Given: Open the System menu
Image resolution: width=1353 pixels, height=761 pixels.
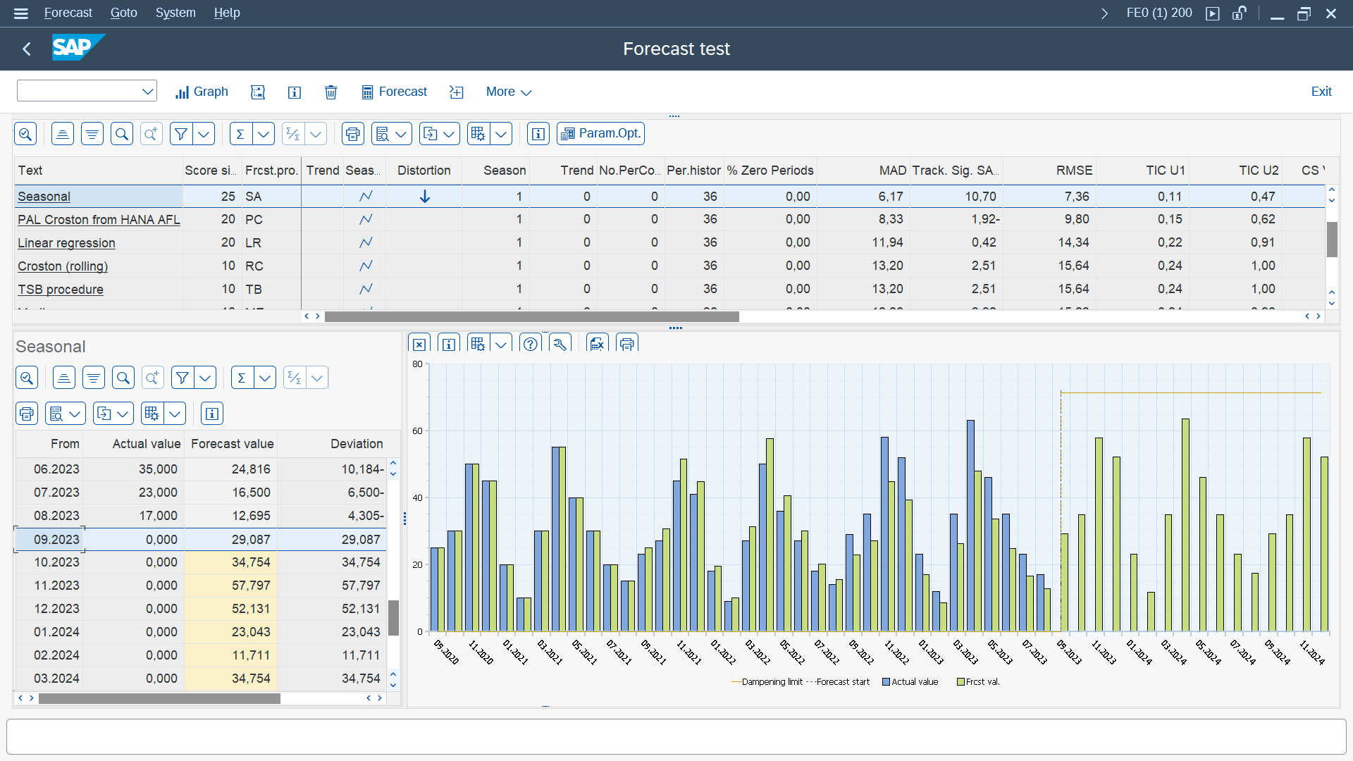Looking at the screenshot, I should pyautogui.click(x=175, y=13).
